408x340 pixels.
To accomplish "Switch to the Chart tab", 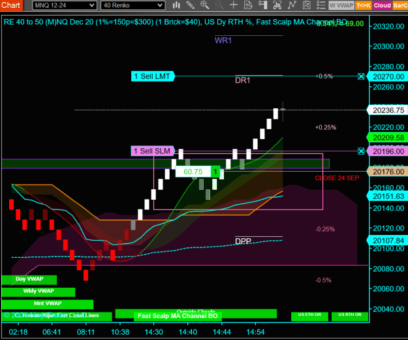I will point(11,5).
